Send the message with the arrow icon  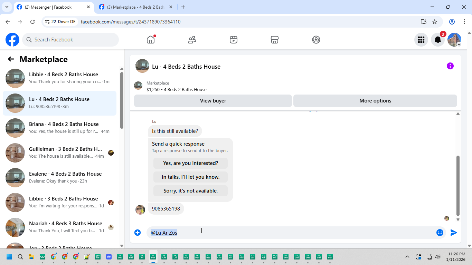(x=454, y=233)
